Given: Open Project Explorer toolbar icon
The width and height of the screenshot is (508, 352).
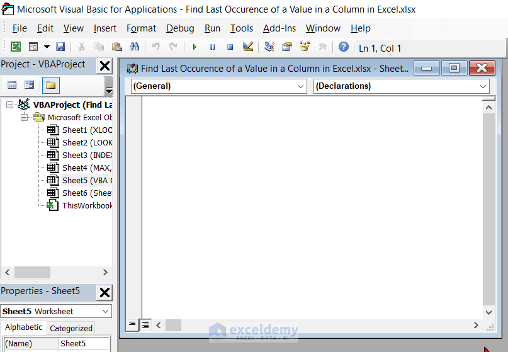Looking at the screenshot, I should tap(269, 47).
